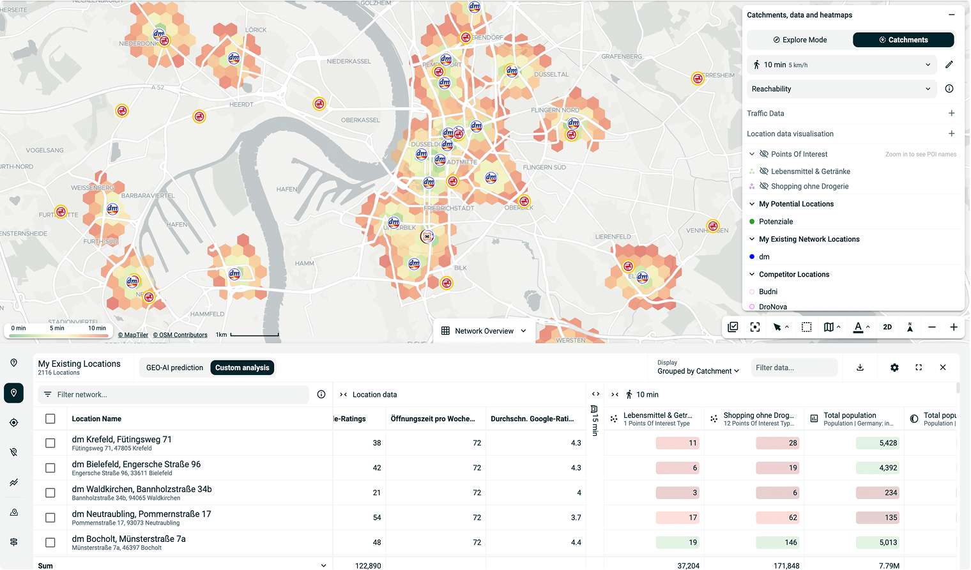Image resolution: width=971 pixels, height=570 pixels.
Task: Toggle visibility of Shopping ohne Drogerie
Action: click(x=764, y=187)
